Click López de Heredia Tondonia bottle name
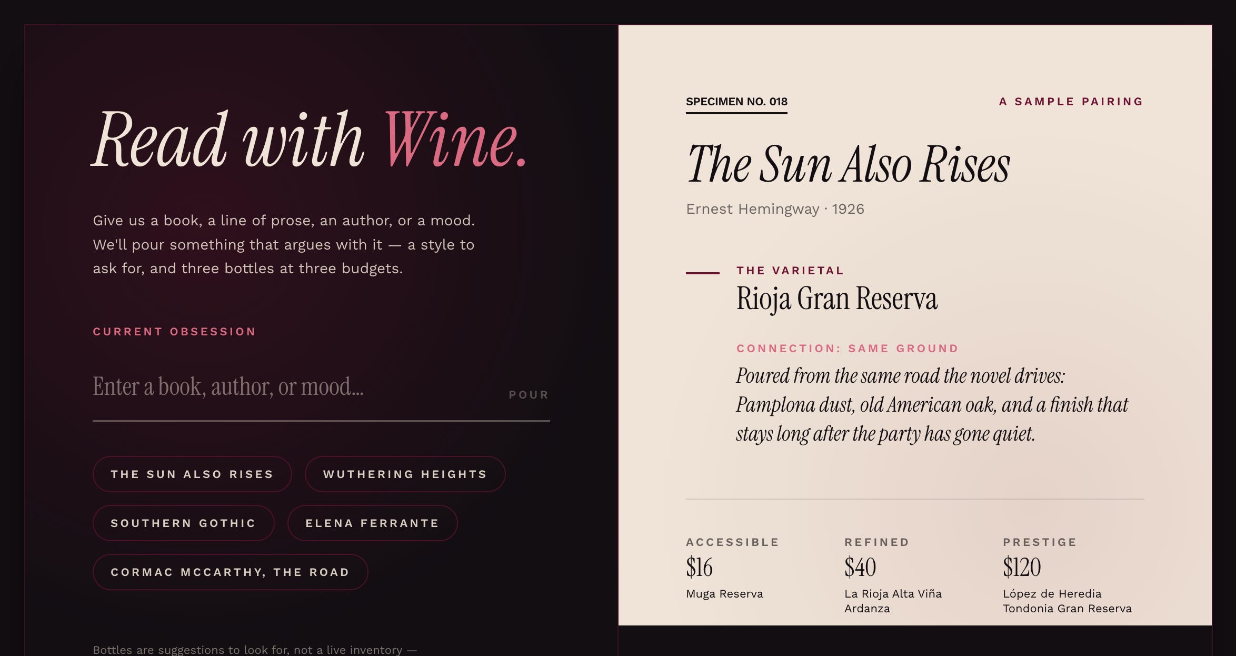The height and width of the screenshot is (656, 1236). tap(1067, 601)
